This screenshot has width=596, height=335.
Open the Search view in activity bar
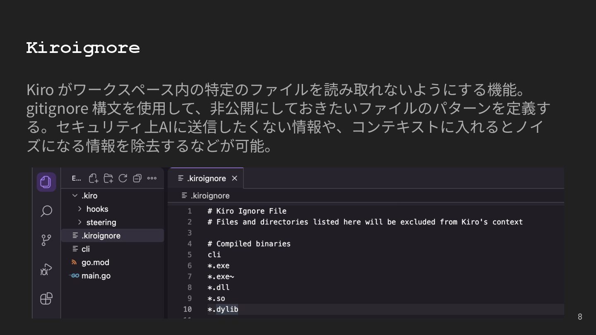click(46, 211)
